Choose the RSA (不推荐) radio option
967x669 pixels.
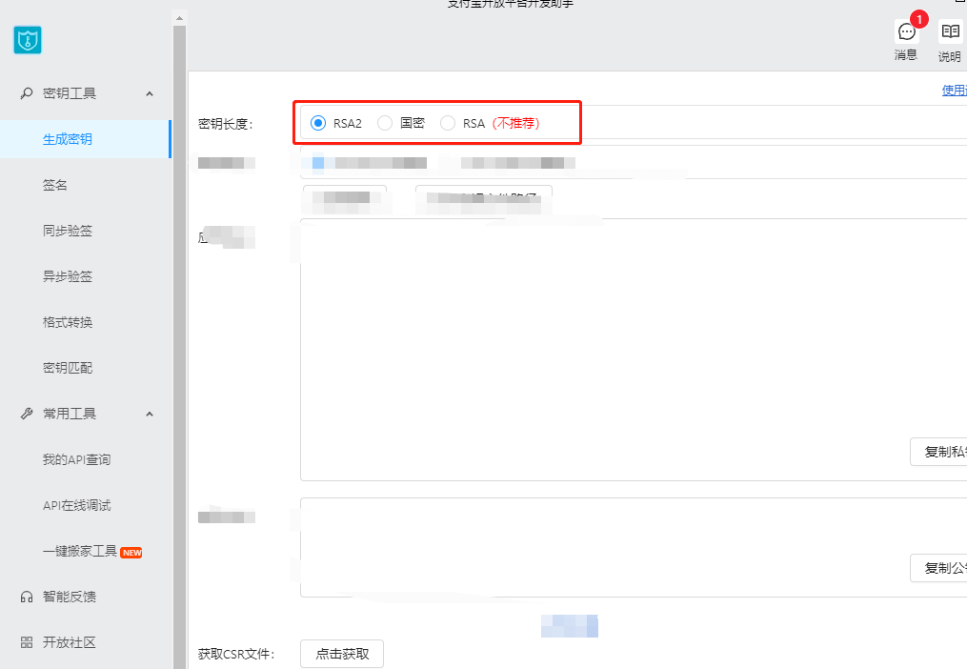(448, 123)
